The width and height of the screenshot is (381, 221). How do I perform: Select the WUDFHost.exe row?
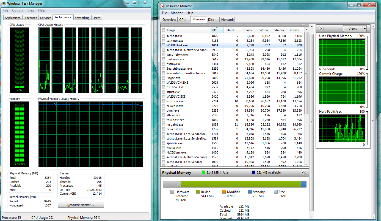tap(232, 45)
